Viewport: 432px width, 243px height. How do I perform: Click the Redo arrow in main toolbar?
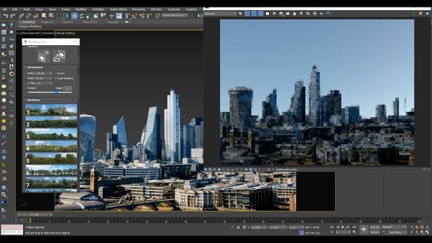[12, 16]
